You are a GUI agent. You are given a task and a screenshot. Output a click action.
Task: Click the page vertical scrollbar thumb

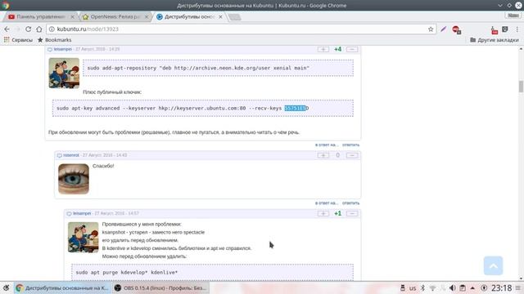[x=521, y=87]
